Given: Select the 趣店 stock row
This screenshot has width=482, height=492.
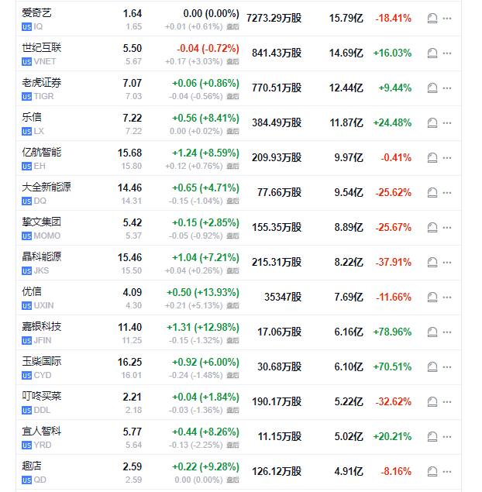Looking at the screenshot, I should point(232,471).
